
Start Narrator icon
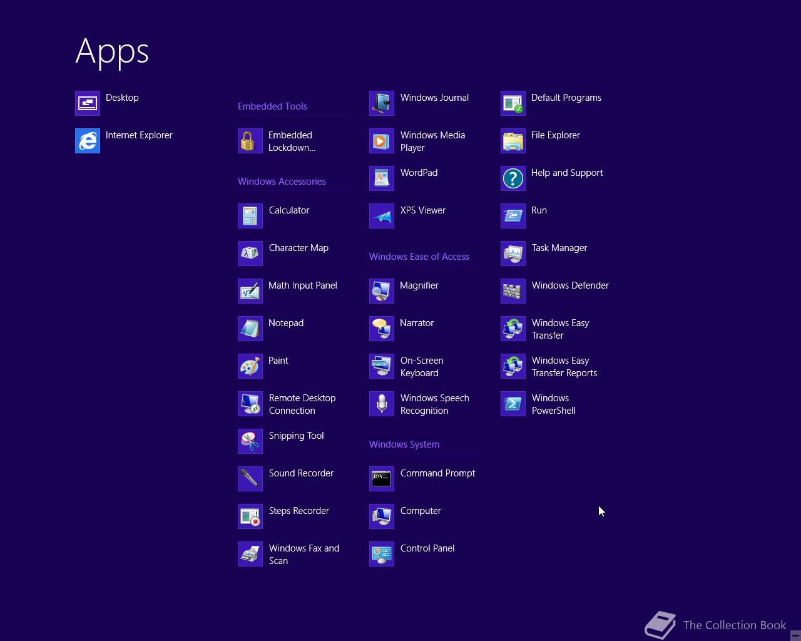coord(382,329)
